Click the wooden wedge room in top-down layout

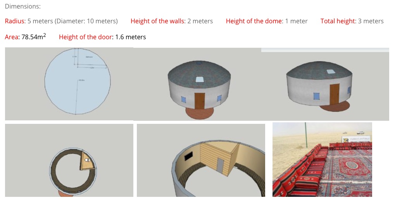pyautogui.click(x=88, y=161)
